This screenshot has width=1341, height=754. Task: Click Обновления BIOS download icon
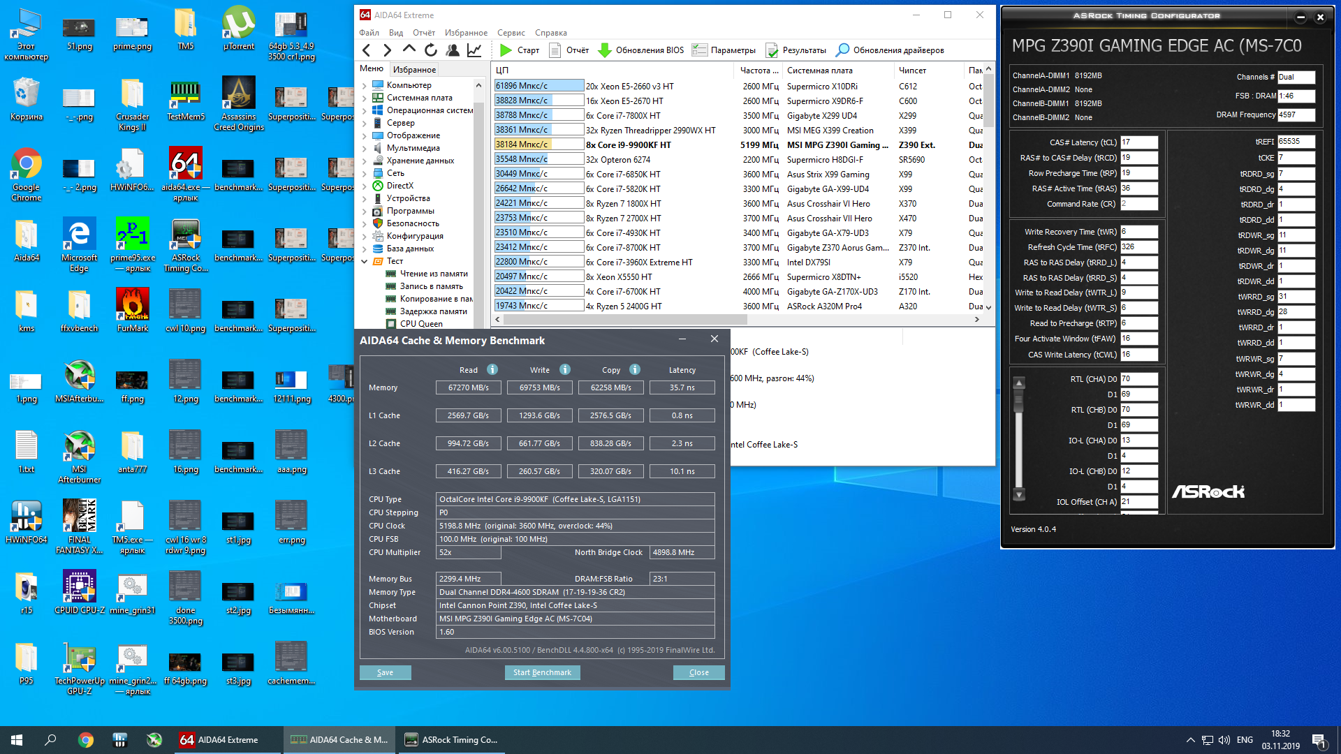tap(605, 50)
